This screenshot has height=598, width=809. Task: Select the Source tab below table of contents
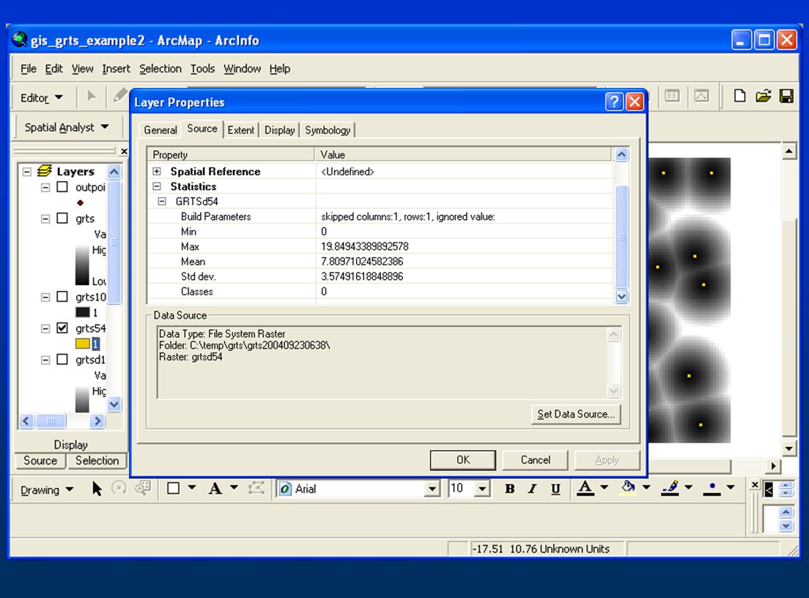pyautogui.click(x=40, y=460)
